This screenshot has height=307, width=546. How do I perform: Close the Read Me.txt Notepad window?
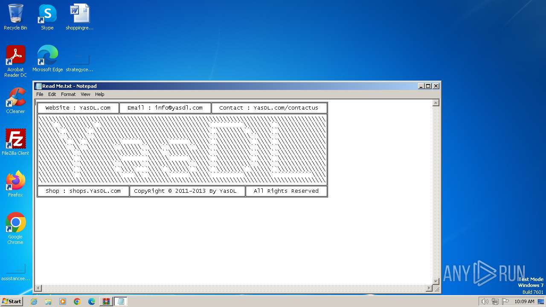pos(436,86)
